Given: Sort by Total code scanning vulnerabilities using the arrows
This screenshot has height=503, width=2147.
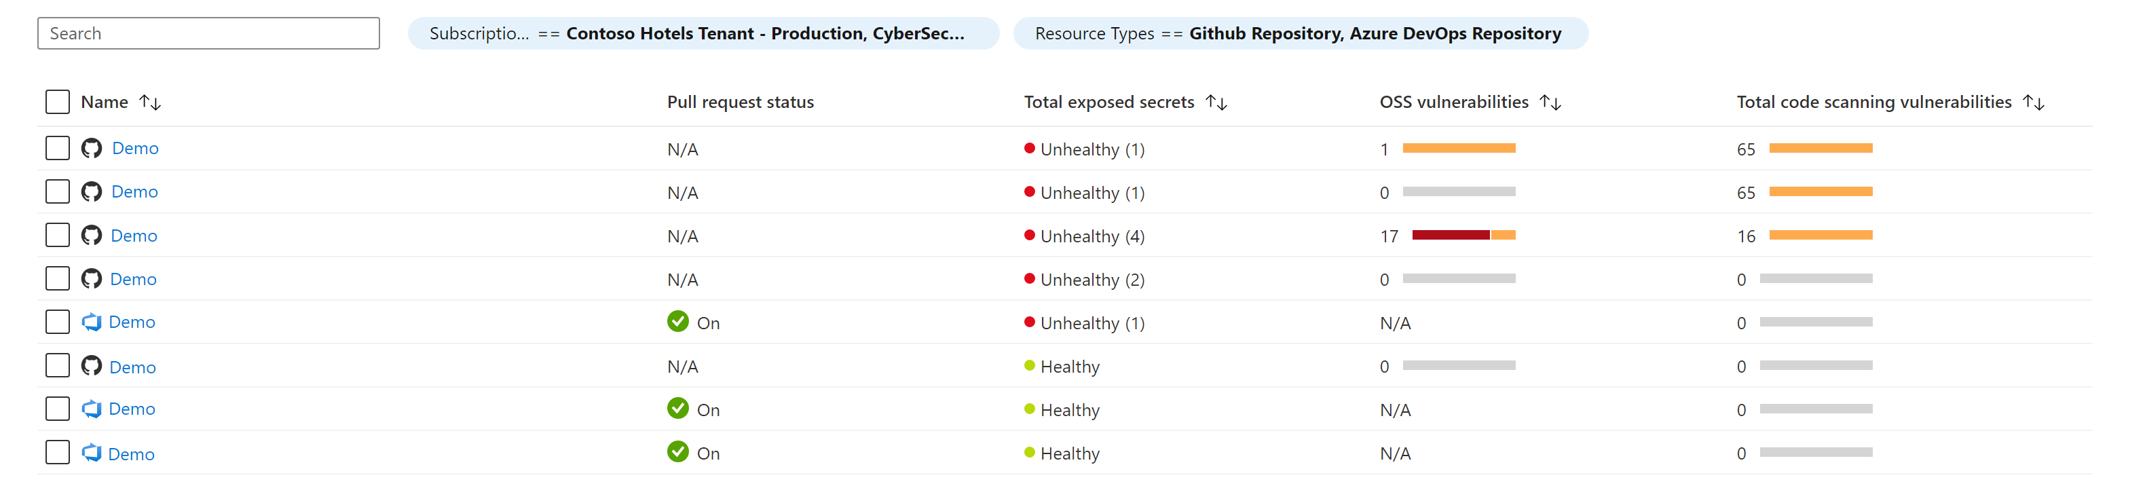Looking at the screenshot, I should [2034, 103].
